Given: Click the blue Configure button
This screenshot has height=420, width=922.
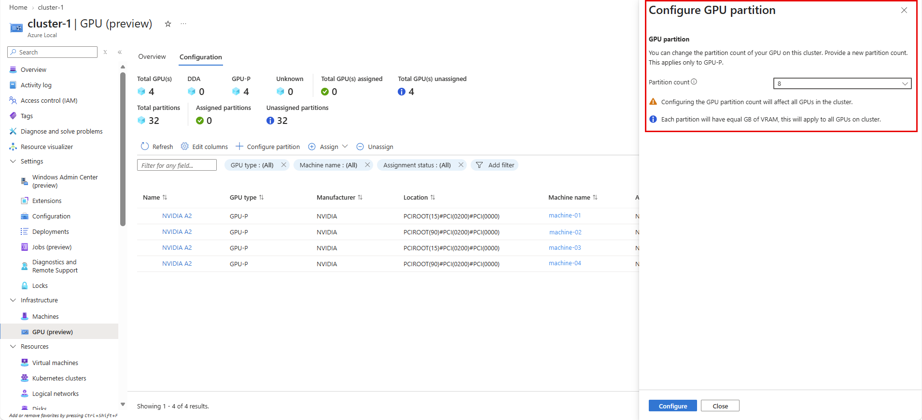Looking at the screenshot, I should point(672,406).
